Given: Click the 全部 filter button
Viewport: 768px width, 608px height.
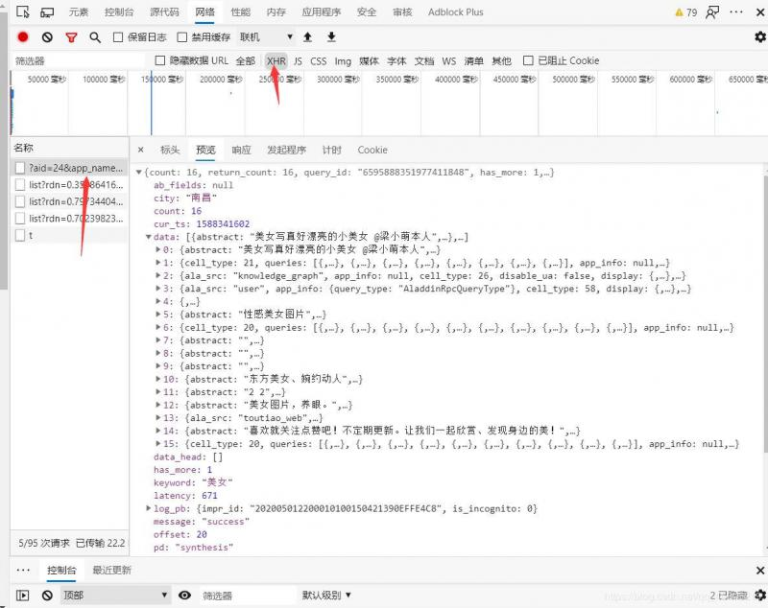Looking at the screenshot, I should 246,59.
